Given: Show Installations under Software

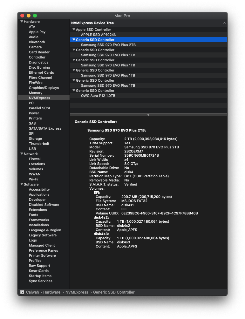Looking at the screenshot, I should 39,225.
